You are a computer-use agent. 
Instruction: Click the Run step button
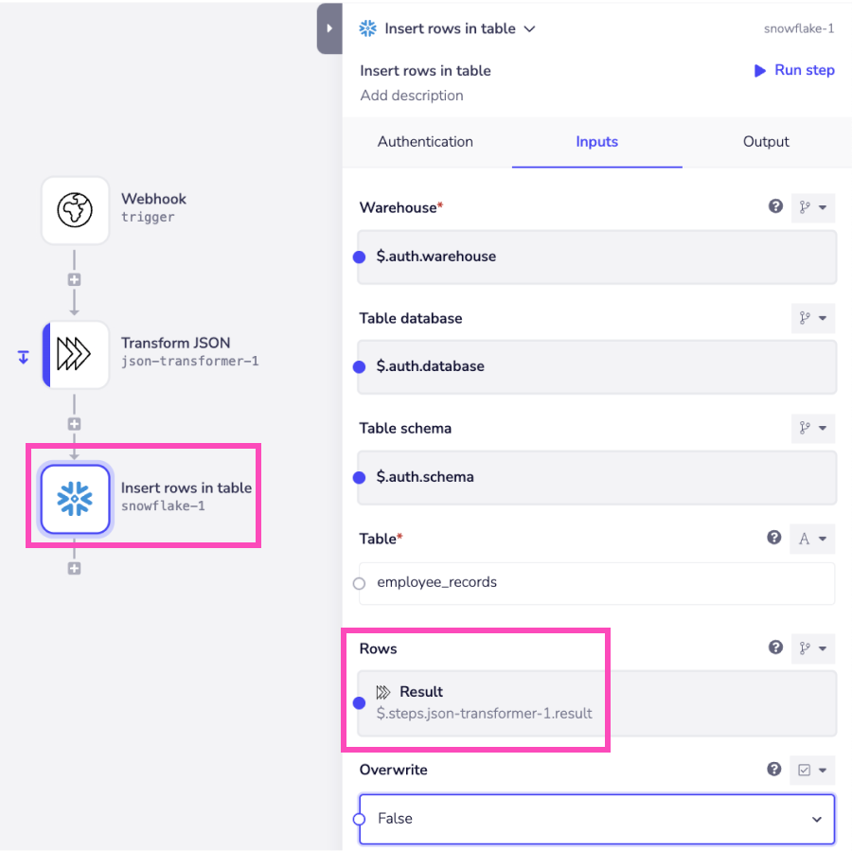click(x=794, y=70)
